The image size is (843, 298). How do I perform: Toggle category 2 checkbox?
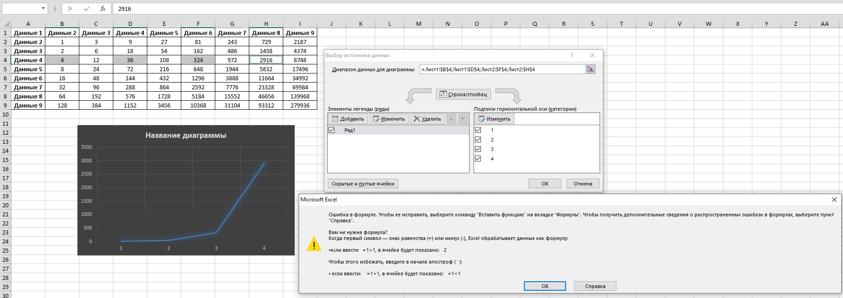478,140
